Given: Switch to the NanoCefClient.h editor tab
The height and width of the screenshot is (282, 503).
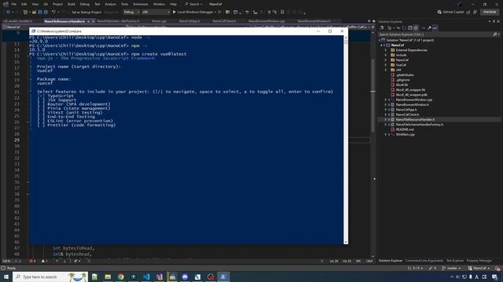Looking at the screenshot, I should click(224, 21).
